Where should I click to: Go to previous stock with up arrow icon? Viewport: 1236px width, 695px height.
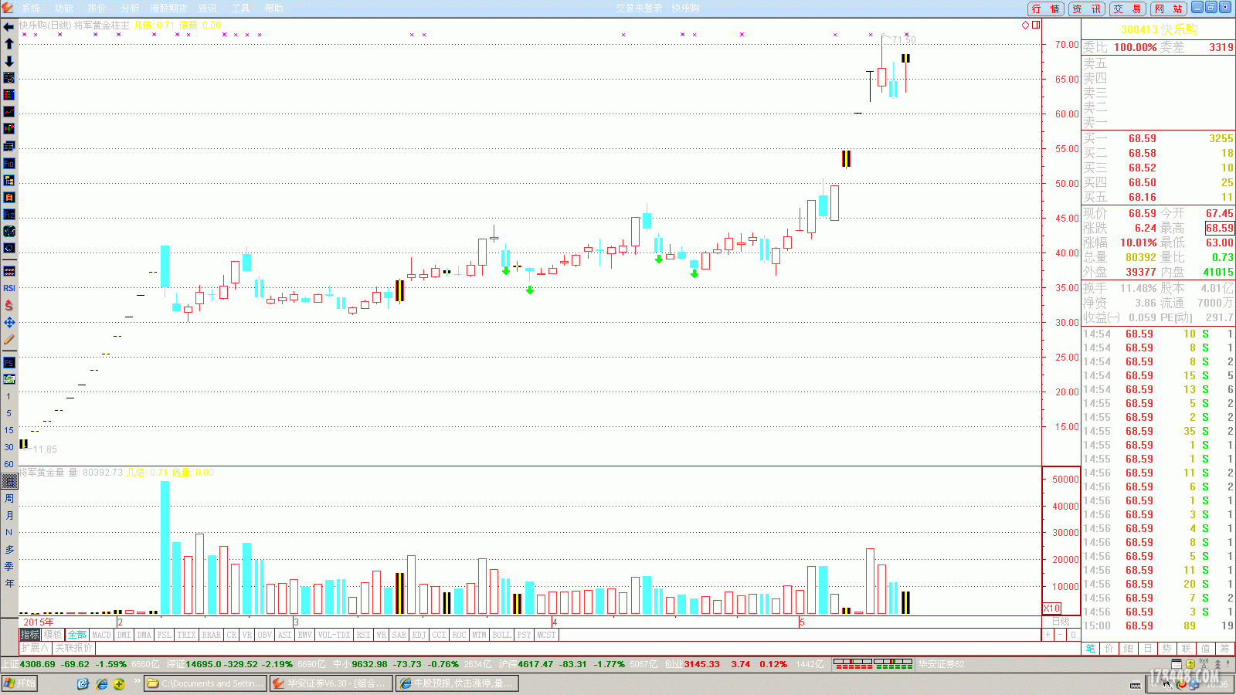8,44
